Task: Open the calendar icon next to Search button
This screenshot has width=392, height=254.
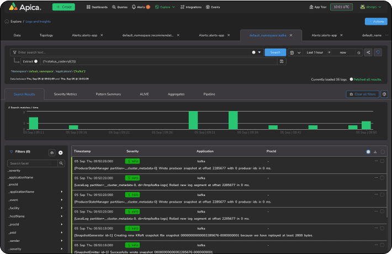Action: 293,52
